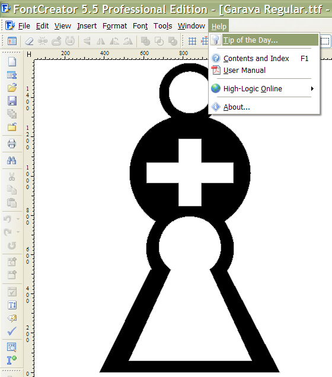Create a new font with blank page icon
Screen dimensions: 332x377
click(x=12, y=62)
